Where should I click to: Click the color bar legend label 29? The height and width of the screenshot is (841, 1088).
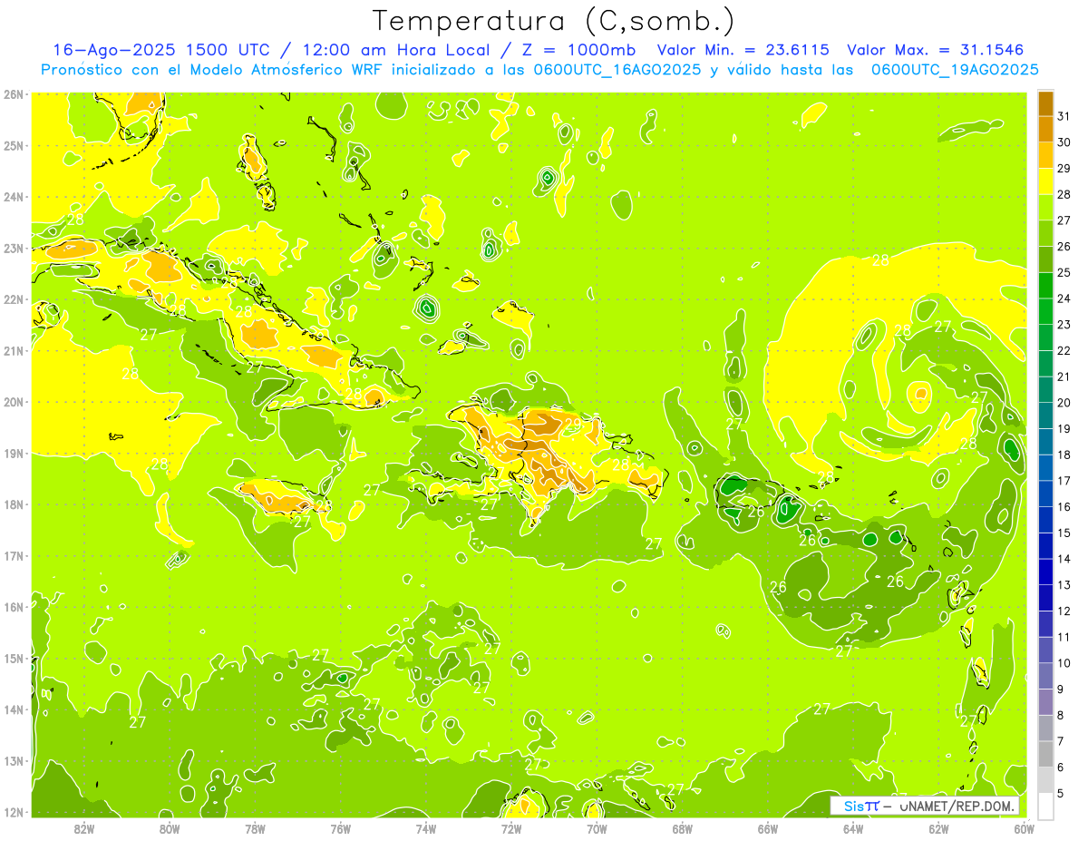pyautogui.click(x=1064, y=168)
